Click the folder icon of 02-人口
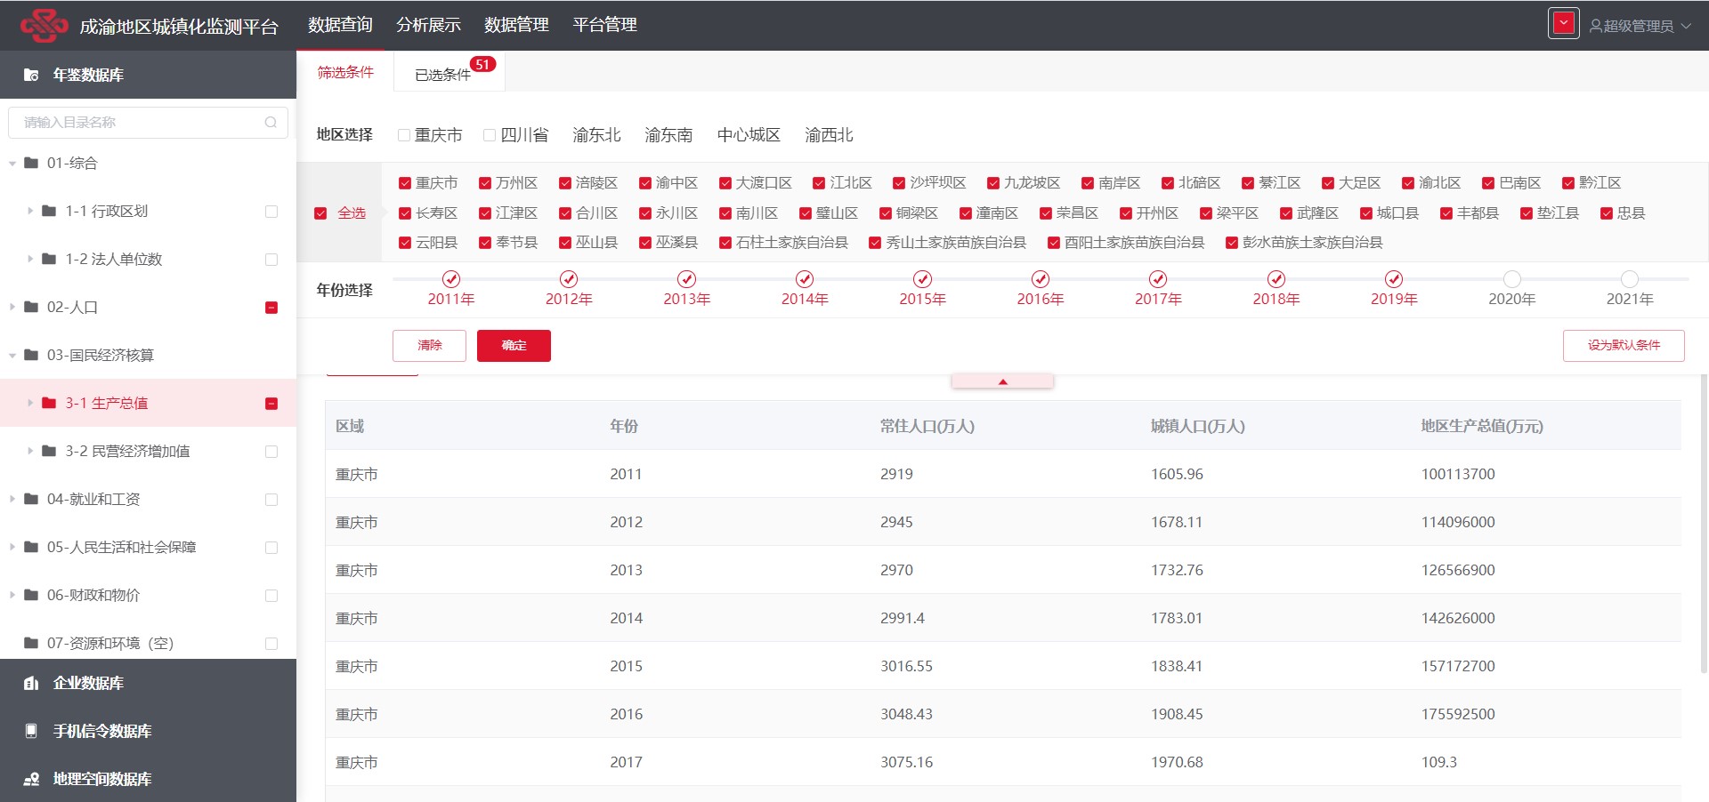Viewport: 1709px width, 802px height. coord(31,307)
